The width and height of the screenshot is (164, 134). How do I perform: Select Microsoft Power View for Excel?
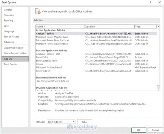pos(96,44)
